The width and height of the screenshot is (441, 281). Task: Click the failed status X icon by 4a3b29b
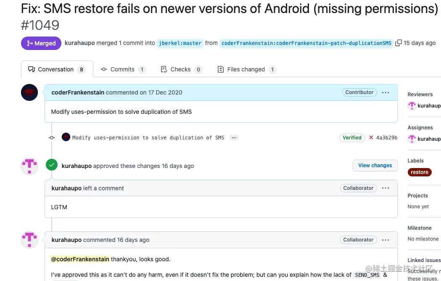(x=371, y=137)
